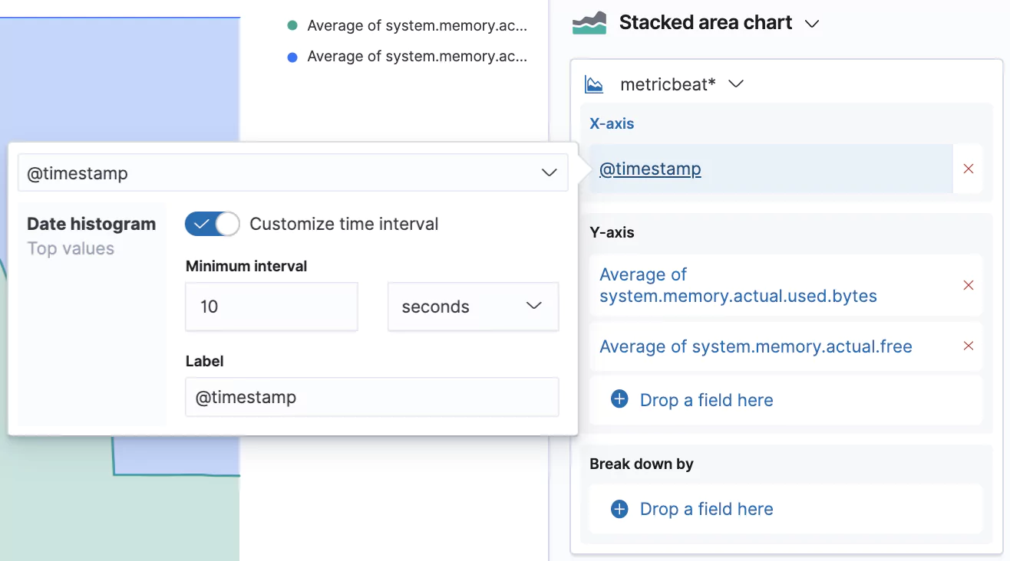
Task: Click the Minimum interval label
Action: point(246,266)
